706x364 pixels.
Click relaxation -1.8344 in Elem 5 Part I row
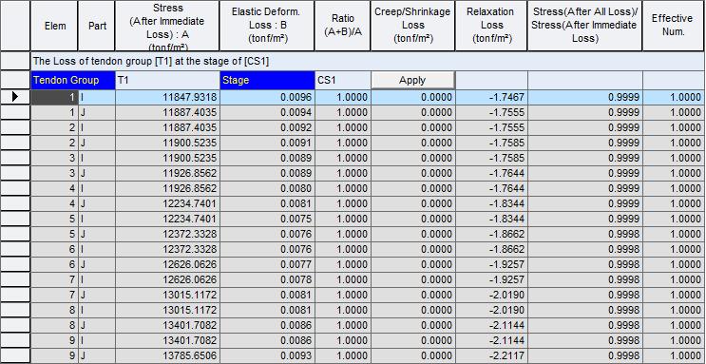[x=491, y=219]
